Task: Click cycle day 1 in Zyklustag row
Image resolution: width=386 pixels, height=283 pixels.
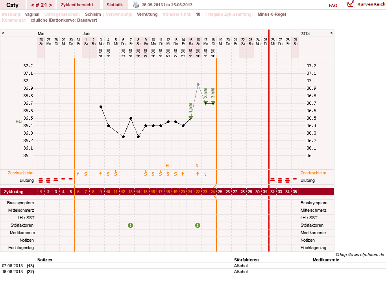Action: 41,192
